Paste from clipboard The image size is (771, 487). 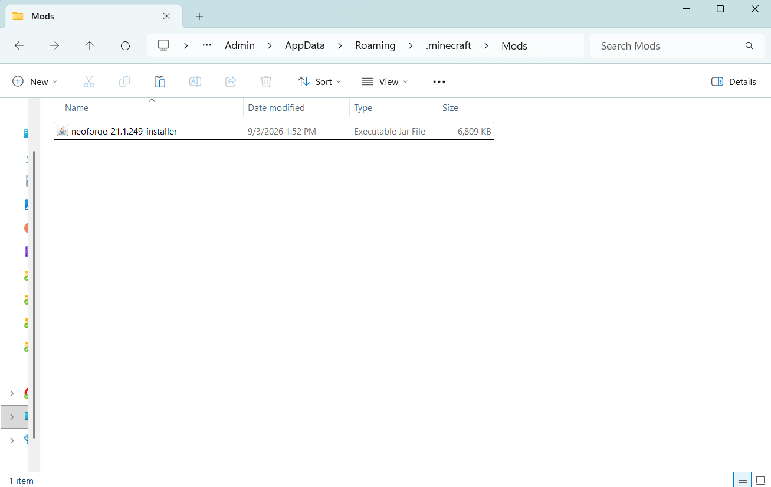tap(160, 81)
